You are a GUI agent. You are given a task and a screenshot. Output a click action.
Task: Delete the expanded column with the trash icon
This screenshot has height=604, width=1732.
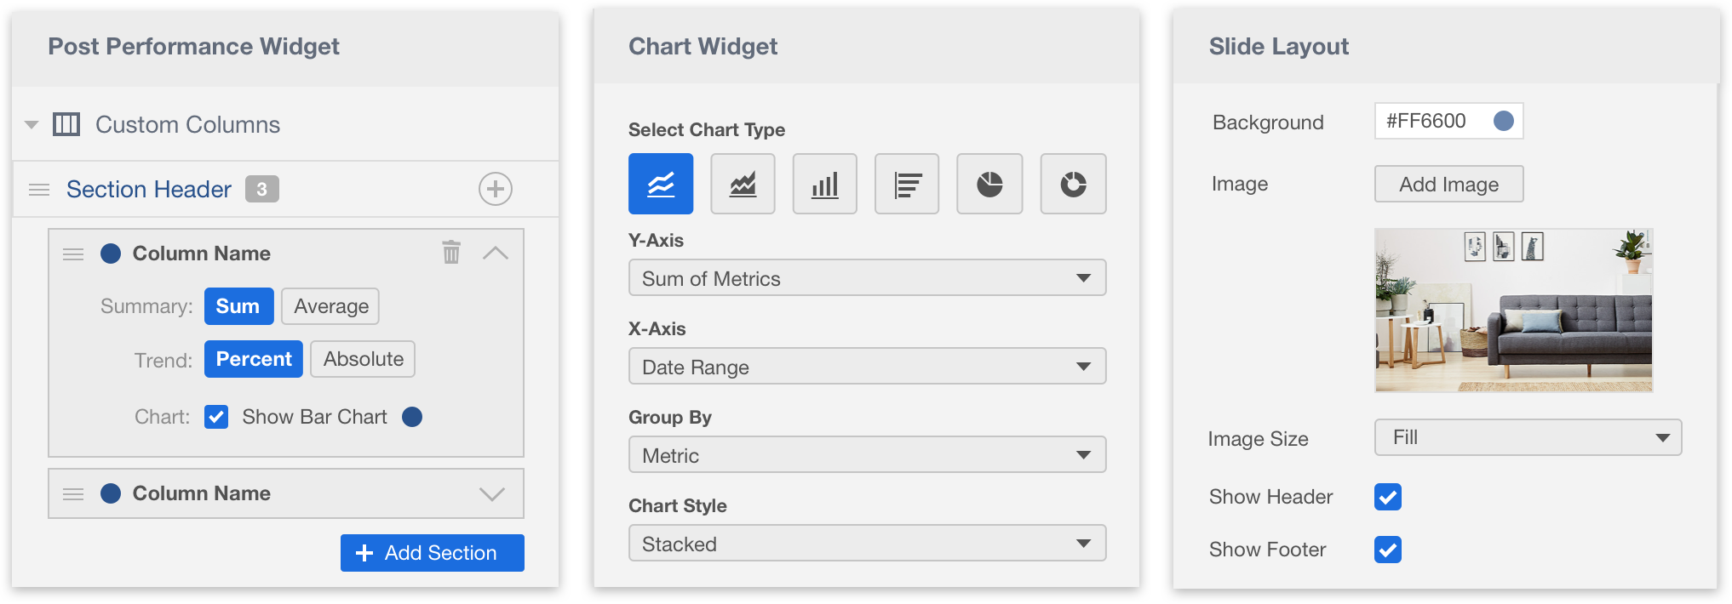coord(451,252)
